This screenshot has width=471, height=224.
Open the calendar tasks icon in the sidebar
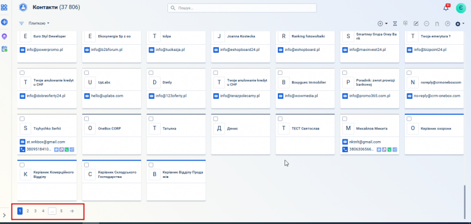[4, 48]
